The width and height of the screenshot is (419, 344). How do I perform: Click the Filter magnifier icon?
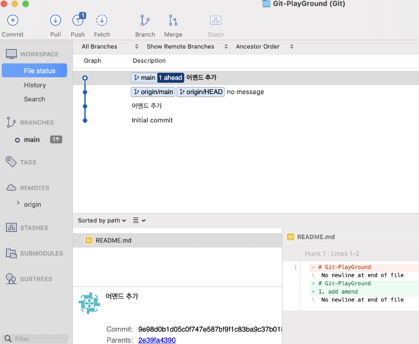(x=8, y=339)
